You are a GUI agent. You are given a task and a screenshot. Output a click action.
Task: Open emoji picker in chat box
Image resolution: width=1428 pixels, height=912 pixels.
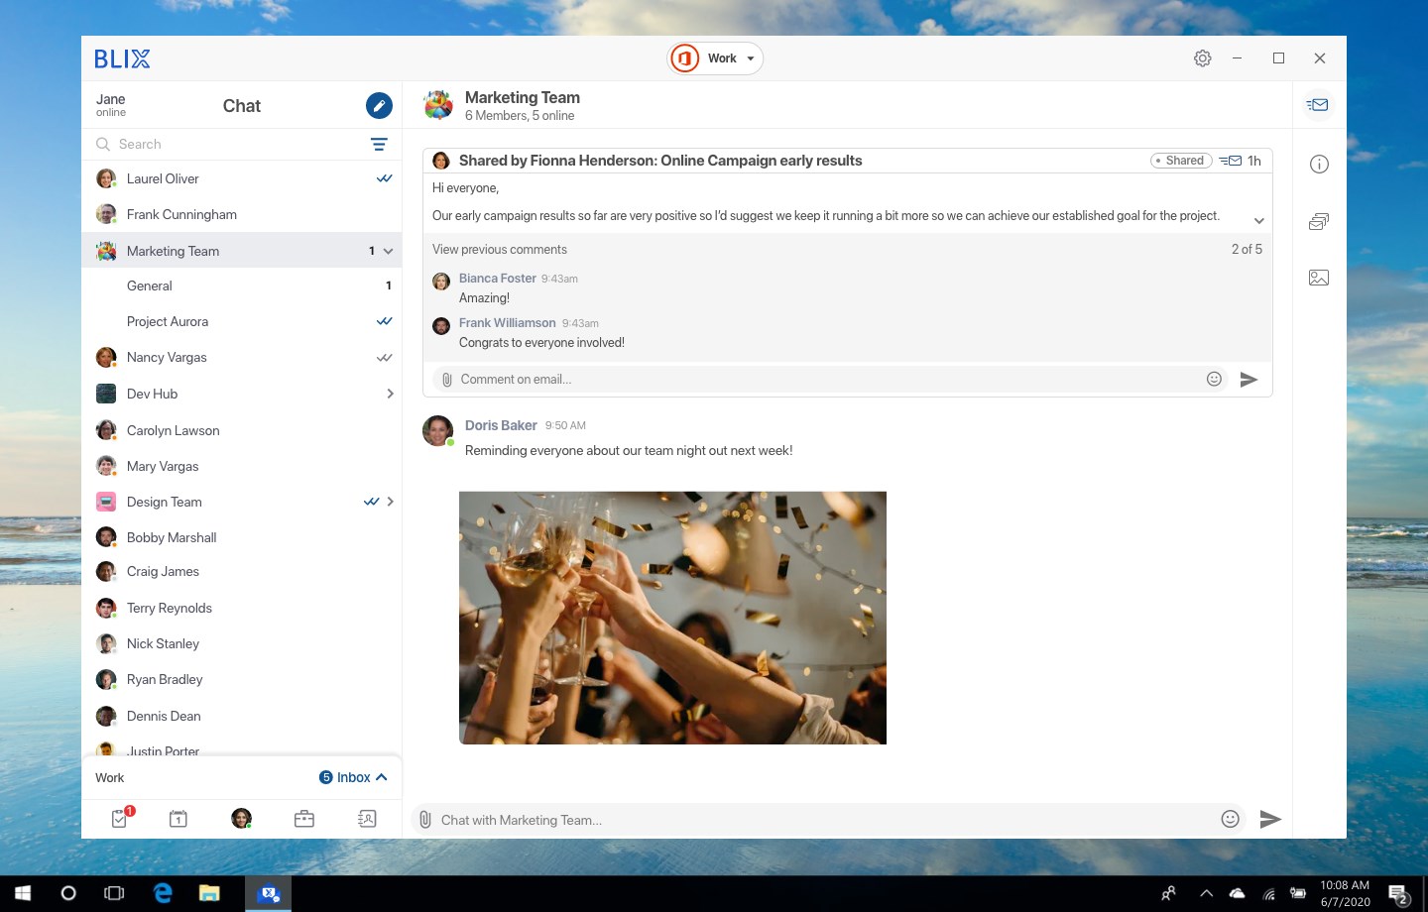1231,819
